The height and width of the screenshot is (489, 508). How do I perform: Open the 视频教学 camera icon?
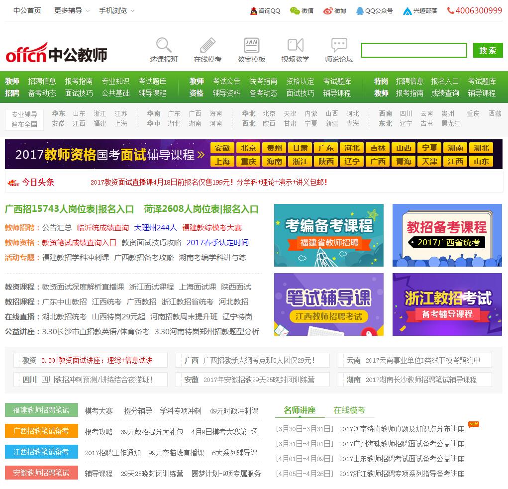(295, 45)
